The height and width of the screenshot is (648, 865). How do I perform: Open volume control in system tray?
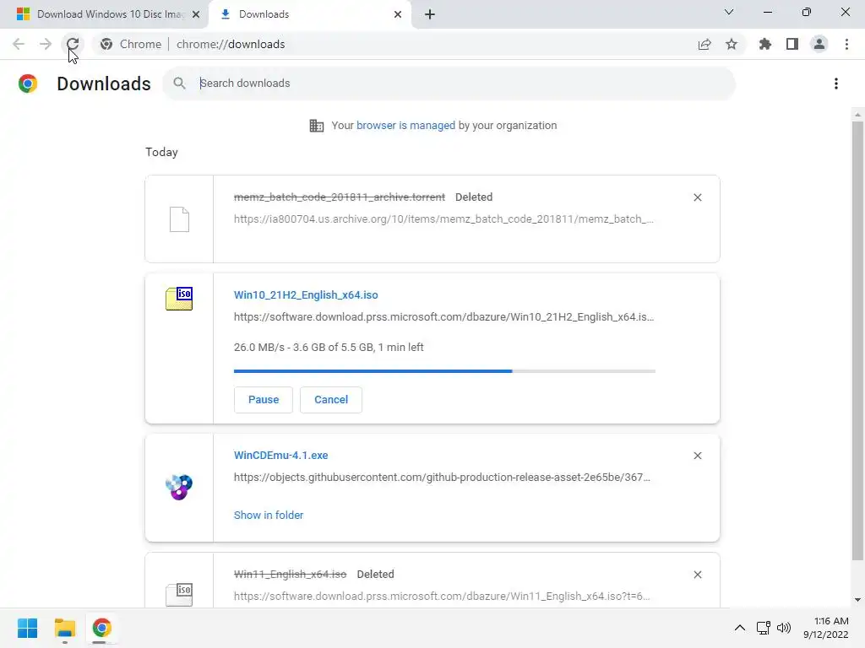(x=783, y=628)
